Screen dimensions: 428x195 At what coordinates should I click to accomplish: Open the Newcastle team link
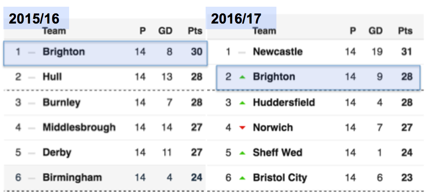pos(278,52)
